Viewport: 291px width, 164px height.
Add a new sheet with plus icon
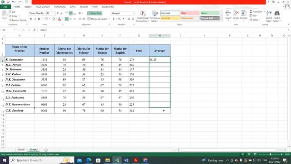46,150
